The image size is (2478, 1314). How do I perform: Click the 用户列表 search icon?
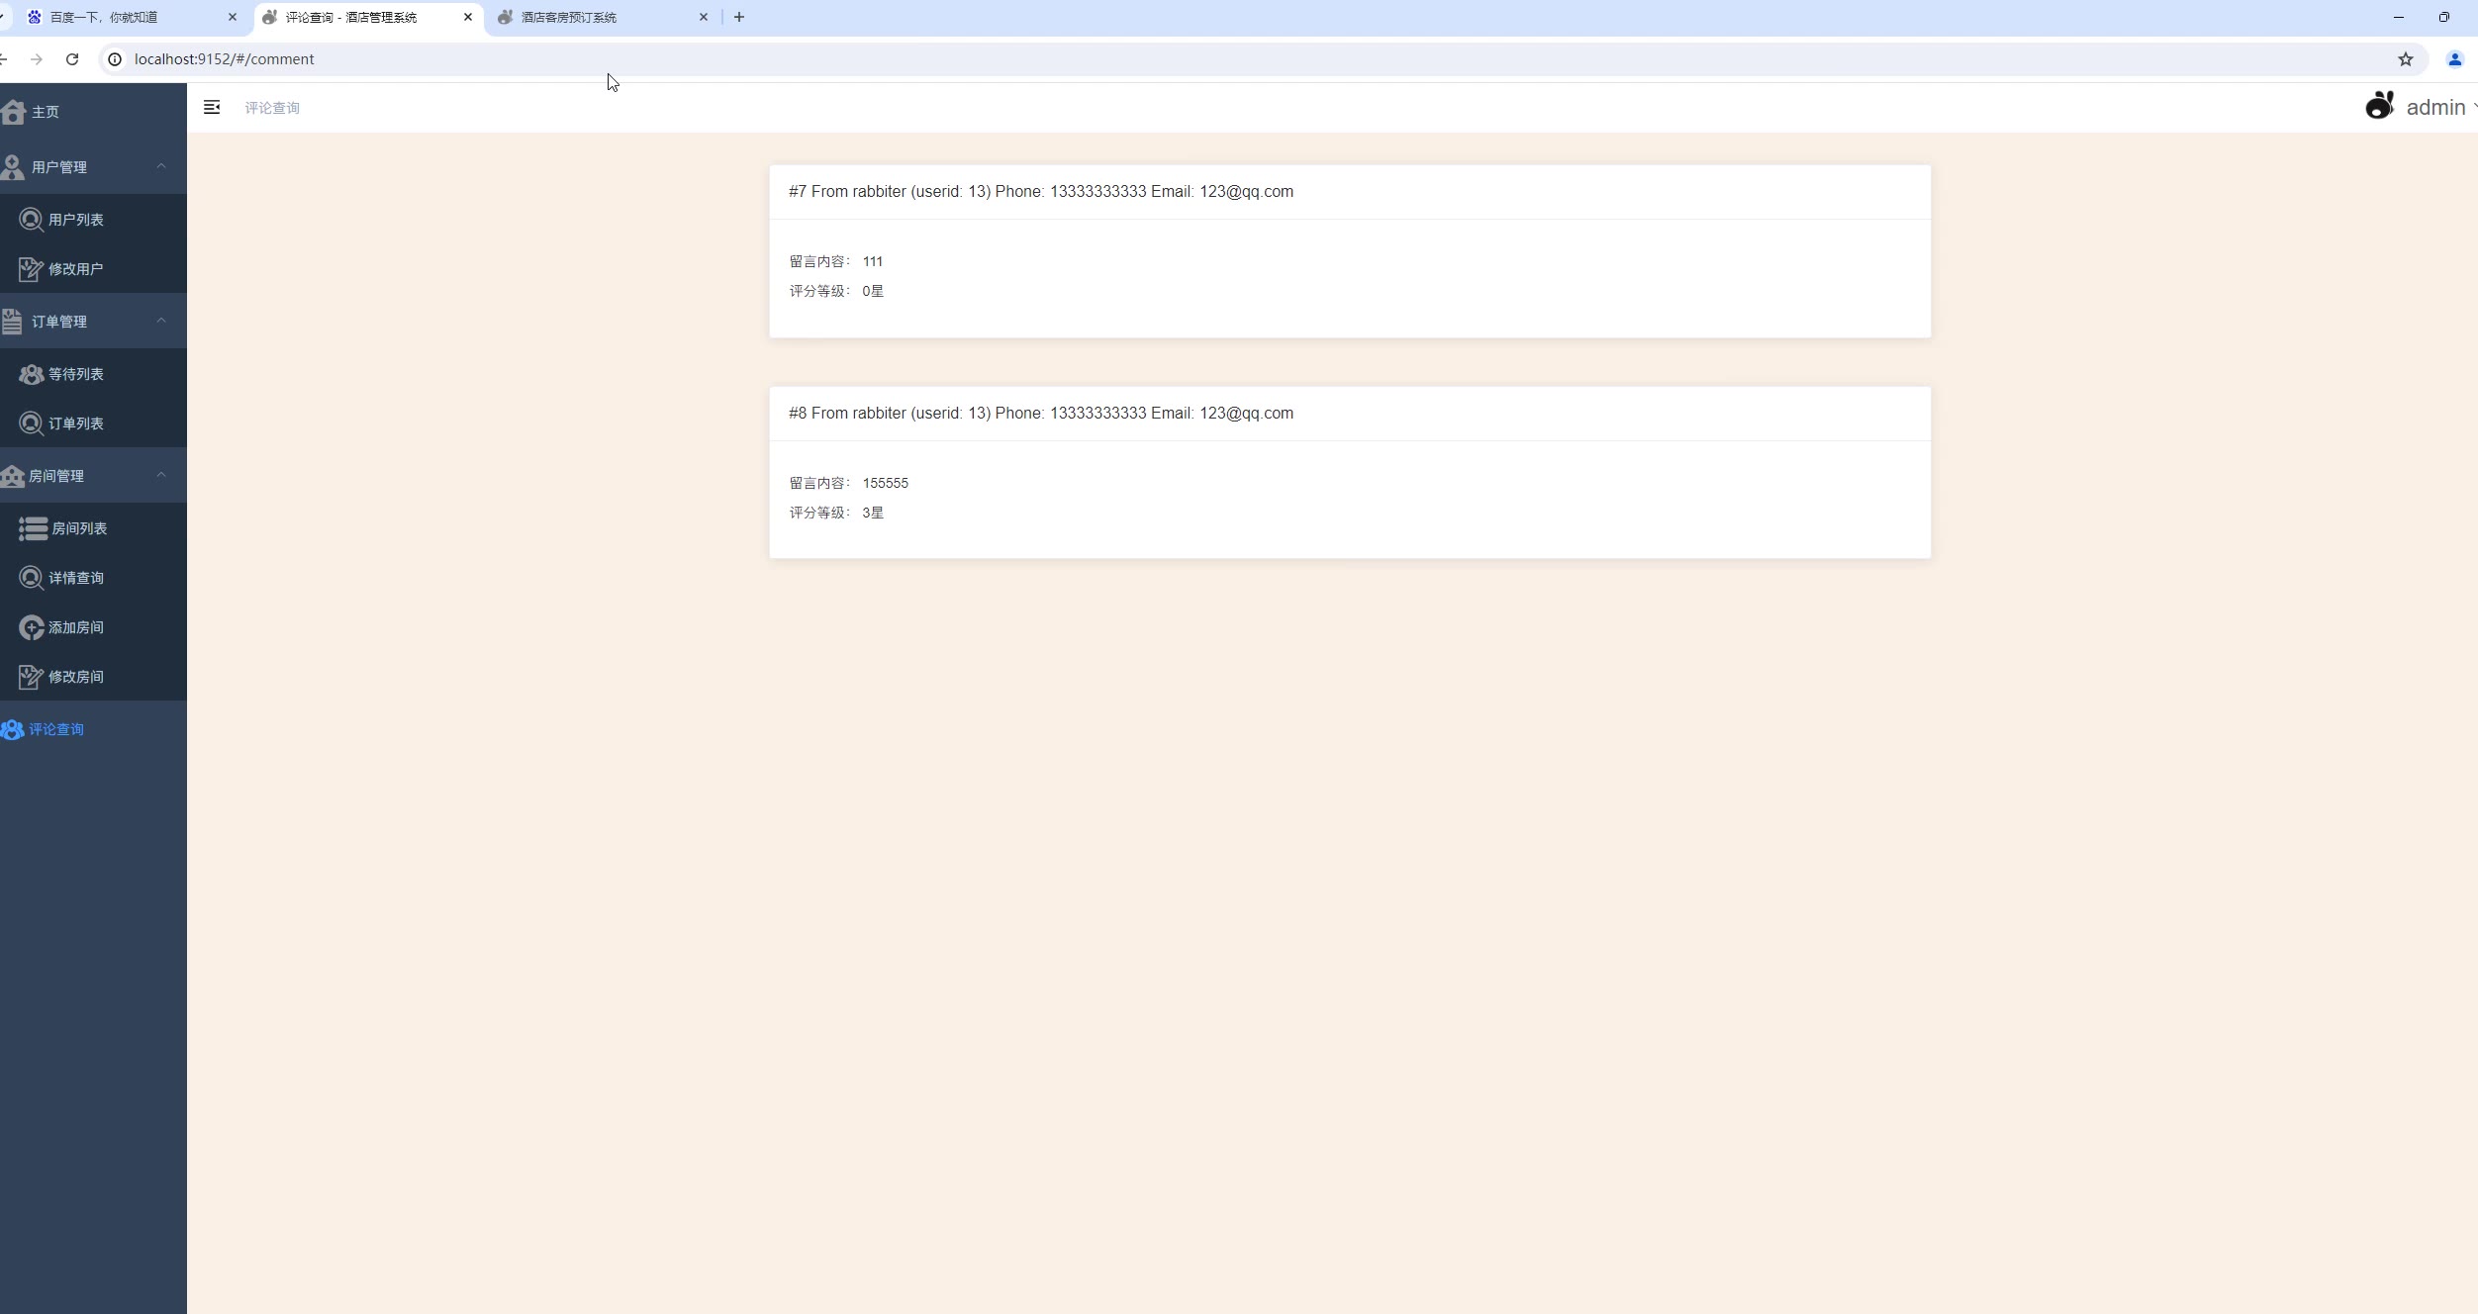click(31, 220)
